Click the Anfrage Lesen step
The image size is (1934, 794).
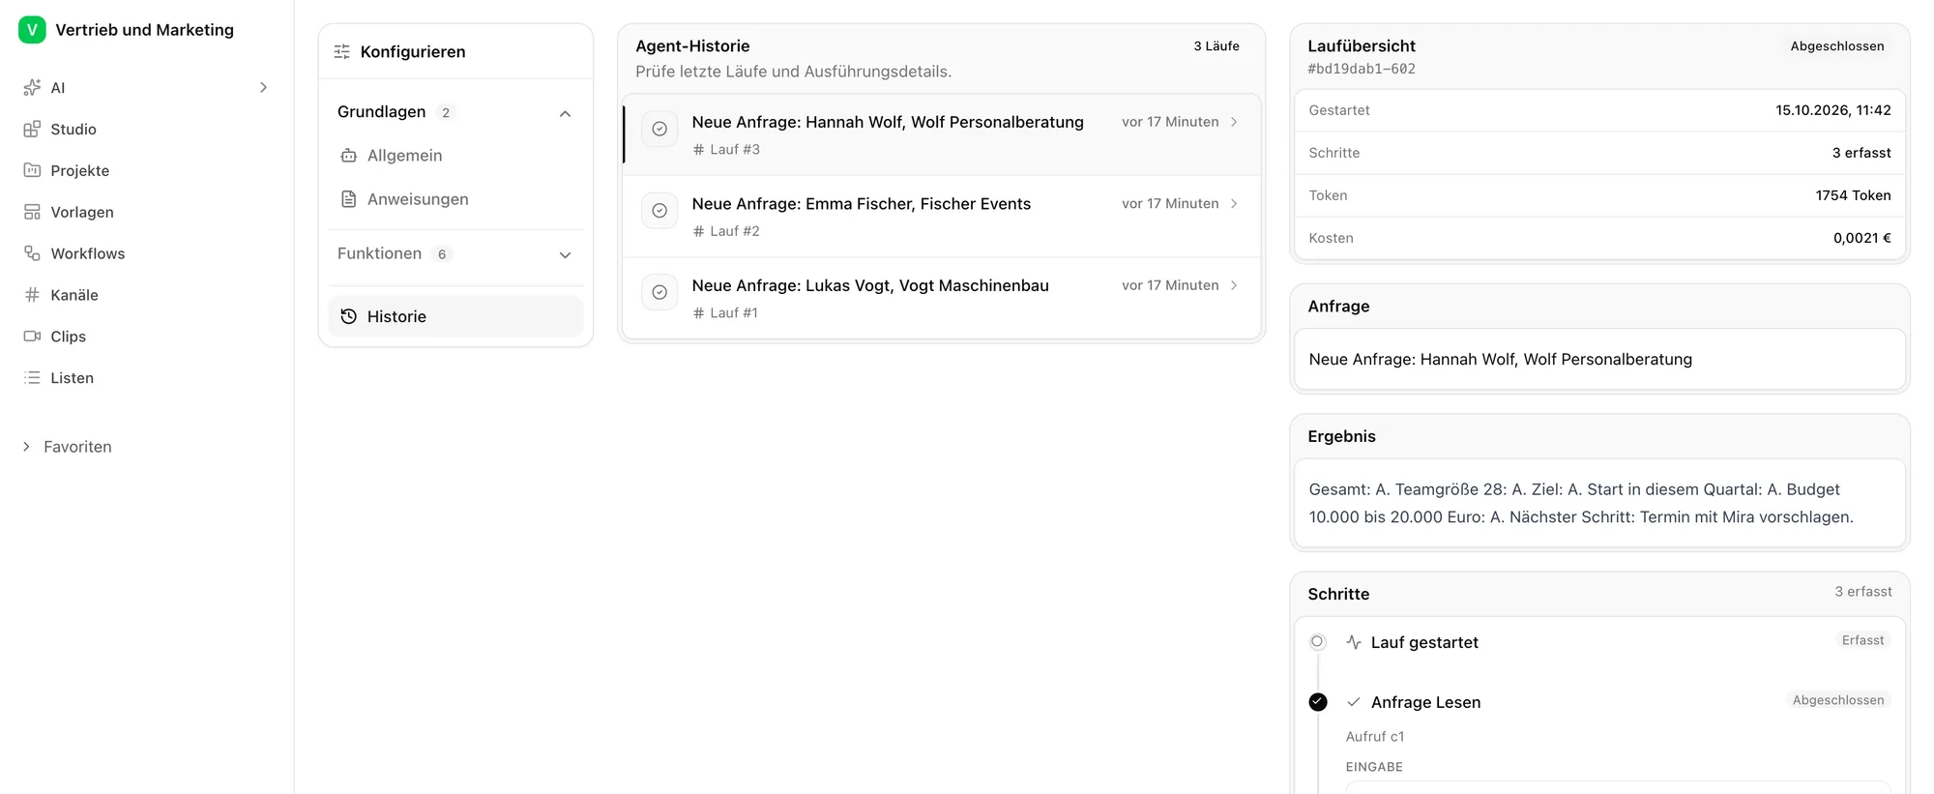click(x=1425, y=702)
